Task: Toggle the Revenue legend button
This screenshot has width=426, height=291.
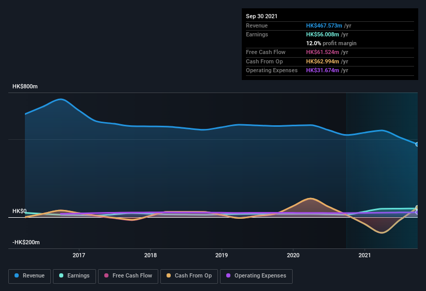Action: click(x=30, y=276)
